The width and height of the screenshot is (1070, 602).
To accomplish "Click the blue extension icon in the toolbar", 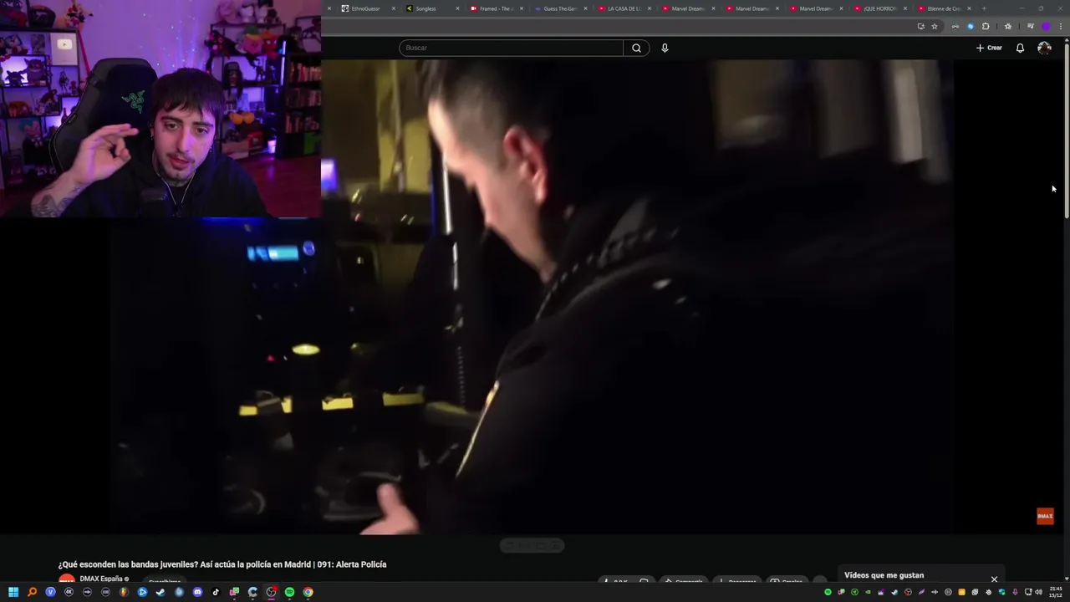I will coord(971,26).
